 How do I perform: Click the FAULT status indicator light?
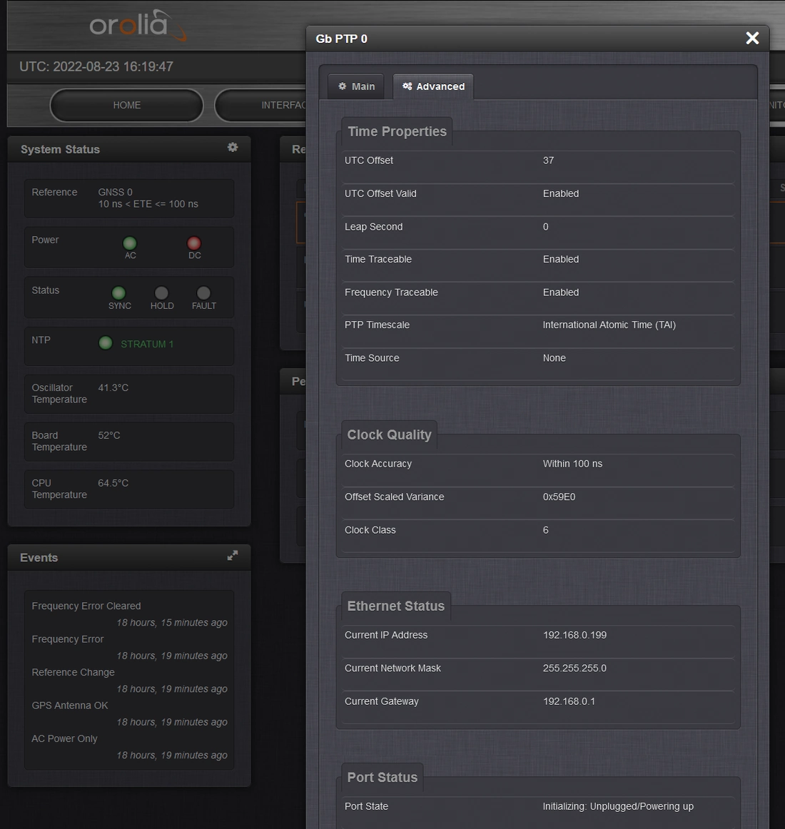click(x=203, y=293)
